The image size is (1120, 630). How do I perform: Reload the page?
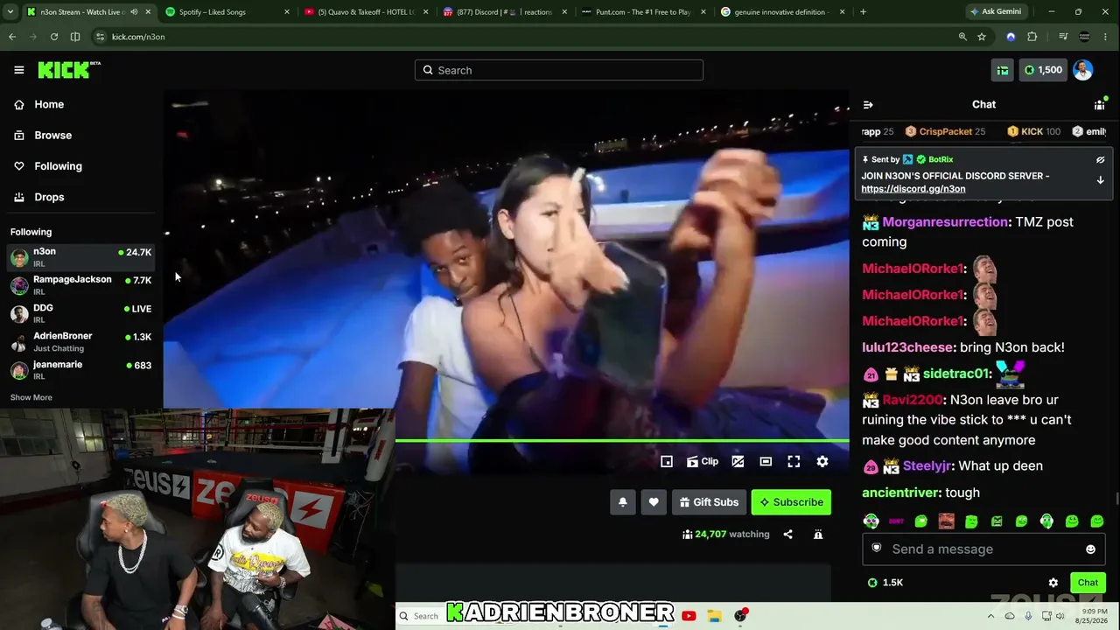click(54, 37)
